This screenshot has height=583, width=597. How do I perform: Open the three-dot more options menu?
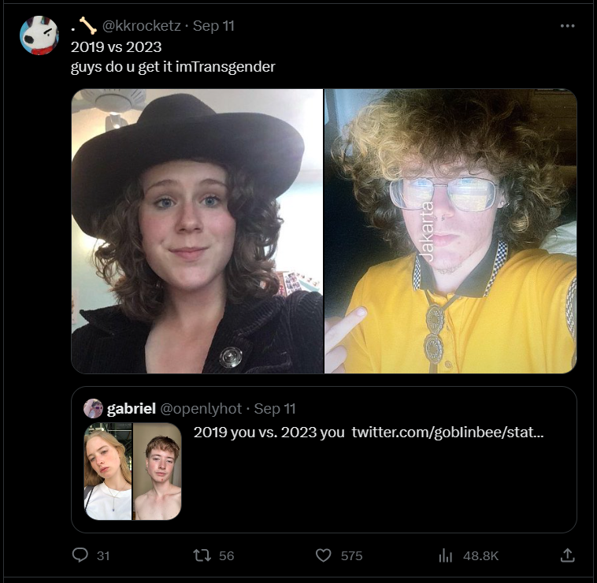[567, 26]
